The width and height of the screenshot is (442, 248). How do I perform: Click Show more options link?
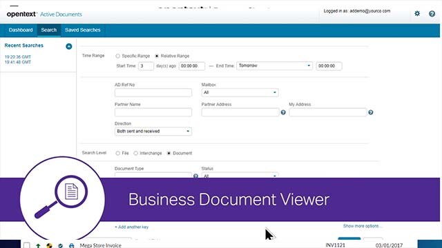(362, 226)
